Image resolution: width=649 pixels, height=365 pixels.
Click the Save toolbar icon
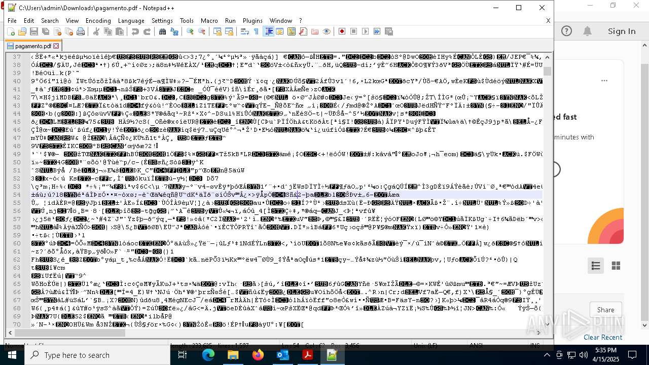34,31
